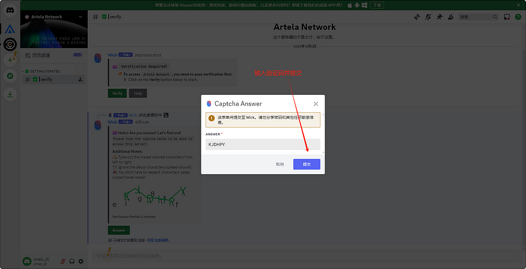Image resolution: width=526 pixels, height=269 pixels.
Task: Click the Android platform icon in banner
Action: tap(357, 5)
